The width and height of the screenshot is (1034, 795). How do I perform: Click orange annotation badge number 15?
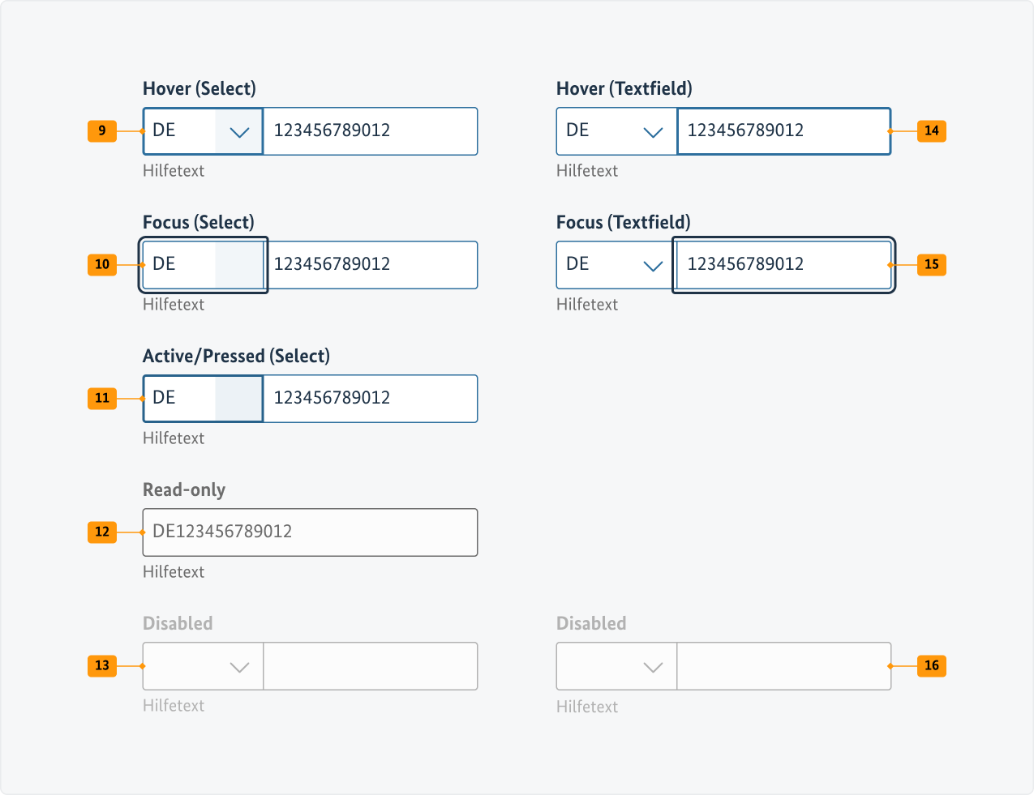[x=931, y=264]
